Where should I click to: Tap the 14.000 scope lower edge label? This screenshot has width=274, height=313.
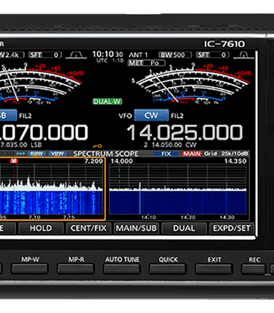coord(122,161)
